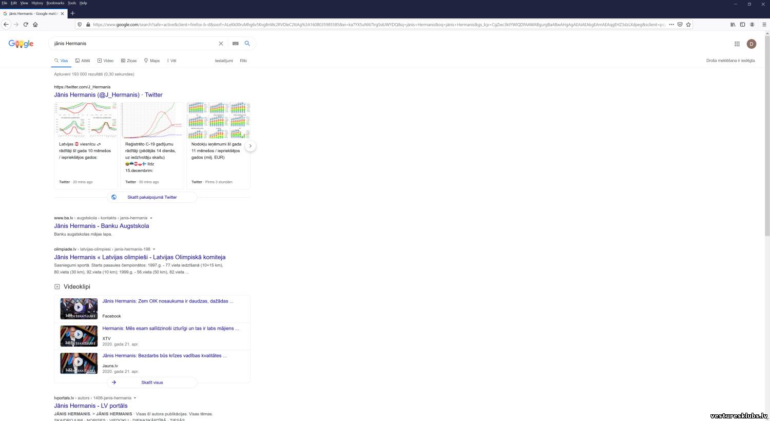Click the padlock site security icon

[x=88, y=24]
